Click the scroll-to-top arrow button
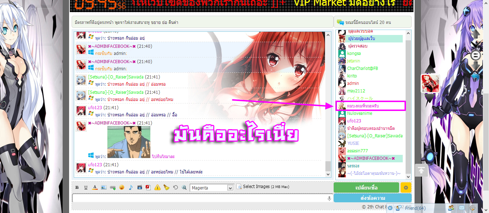This screenshot has height=213, width=489. click(x=421, y=170)
